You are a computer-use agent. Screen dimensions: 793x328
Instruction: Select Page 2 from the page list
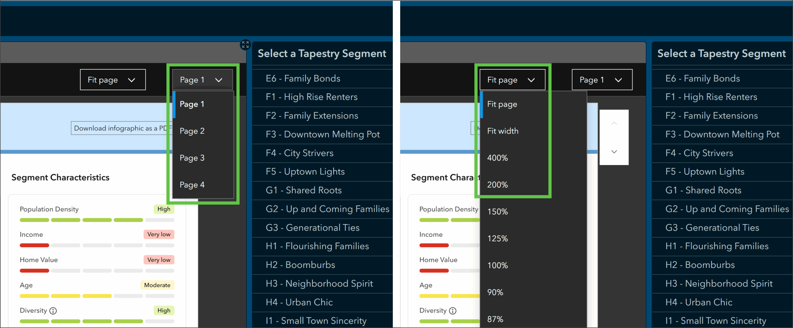click(192, 131)
